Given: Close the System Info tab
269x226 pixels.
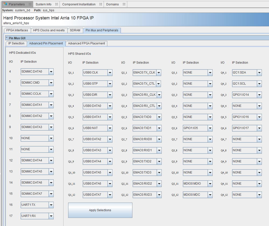Looking at the screenshot, I should pyautogui.click(x=56, y=4).
